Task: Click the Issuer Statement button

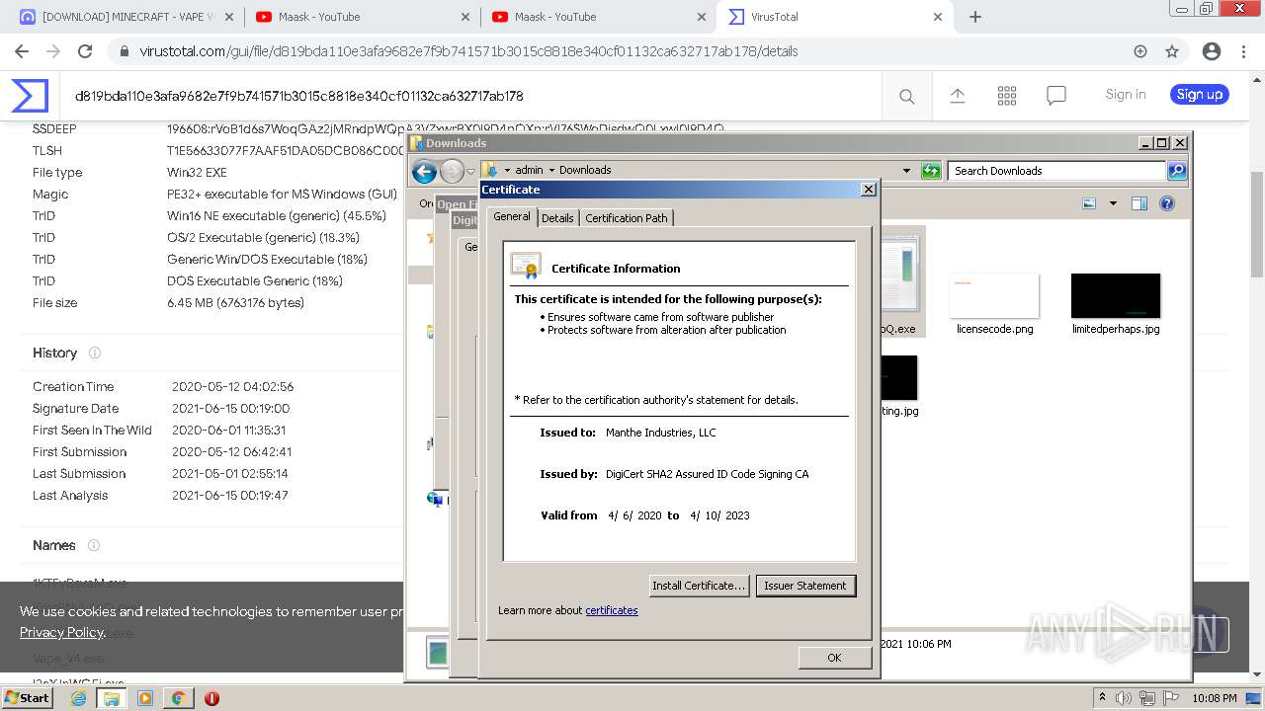Action: click(x=805, y=586)
